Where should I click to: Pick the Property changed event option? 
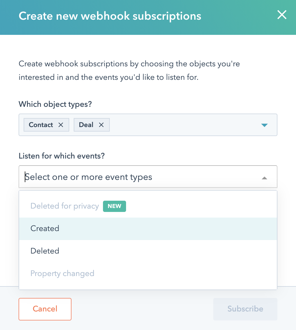click(x=62, y=274)
